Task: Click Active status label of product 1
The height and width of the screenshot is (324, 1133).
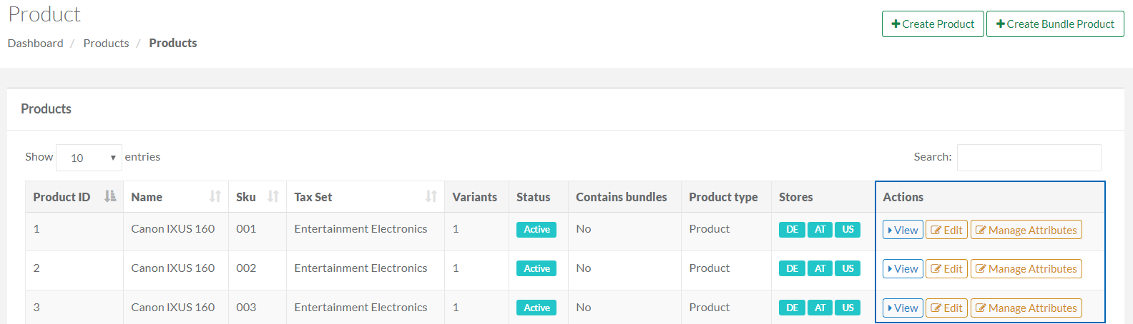Action: tap(536, 230)
